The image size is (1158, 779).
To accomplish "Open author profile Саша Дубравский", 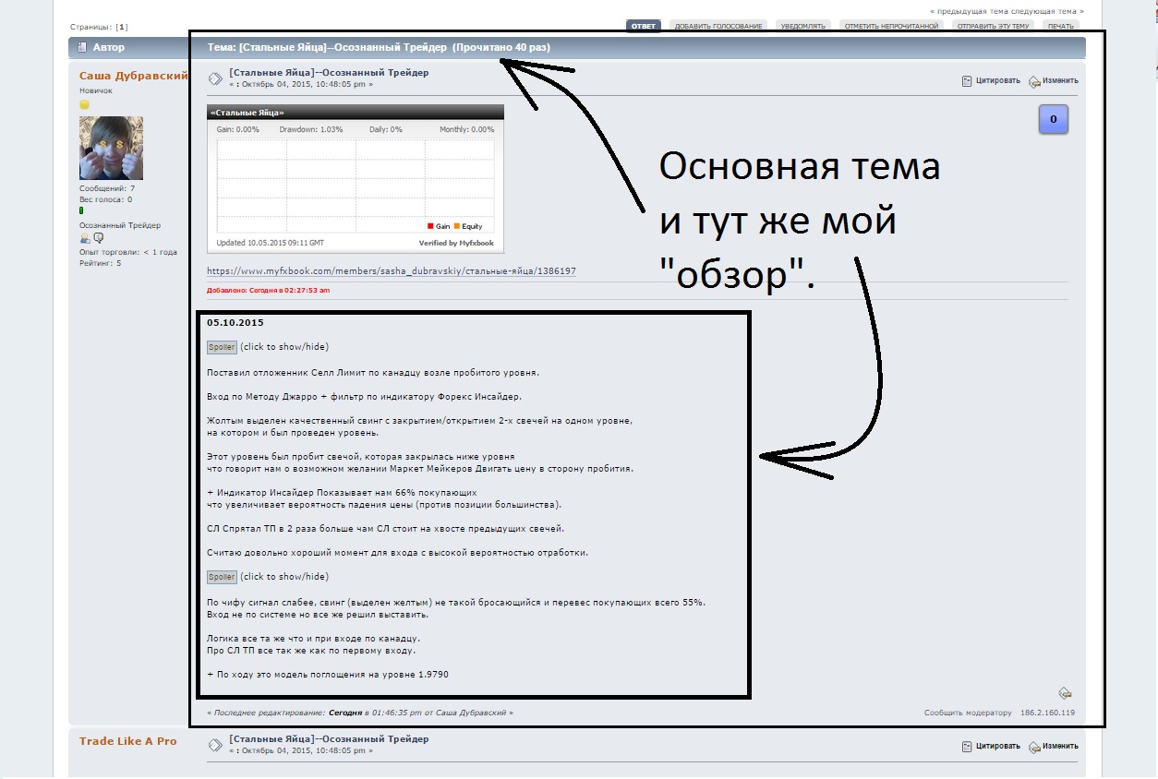I will tap(134, 76).
